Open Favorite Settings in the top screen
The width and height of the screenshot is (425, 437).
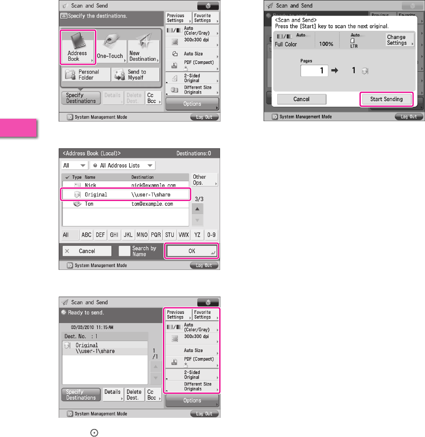[206, 18]
